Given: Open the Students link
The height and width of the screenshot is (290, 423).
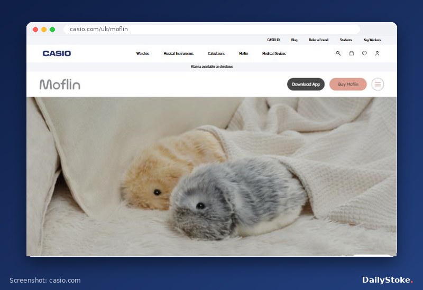Looking at the screenshot, I should (x=346, y=40).
